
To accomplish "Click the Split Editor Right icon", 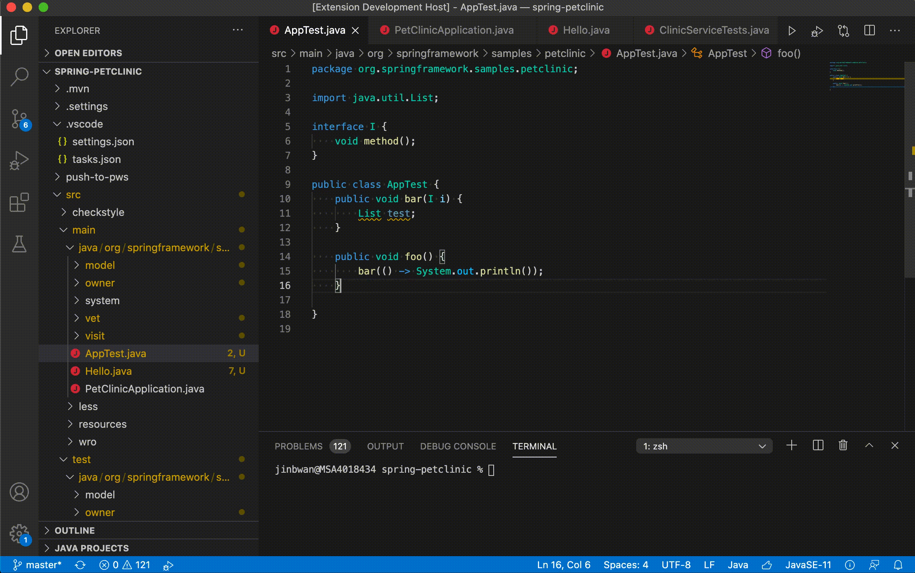I will click(869, 31).
